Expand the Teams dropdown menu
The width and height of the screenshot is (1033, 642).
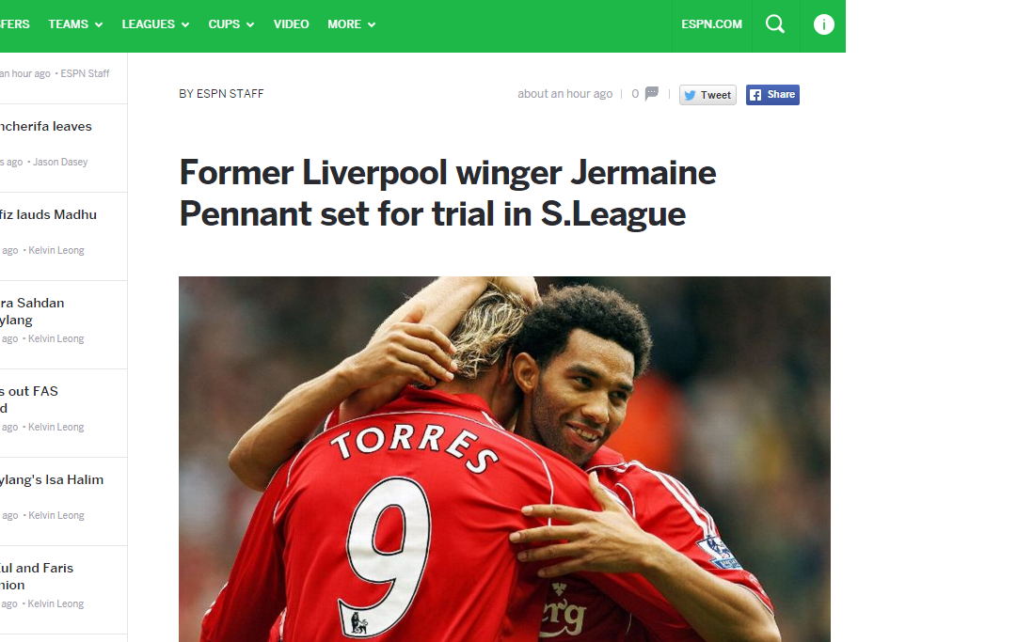point(75,24)
